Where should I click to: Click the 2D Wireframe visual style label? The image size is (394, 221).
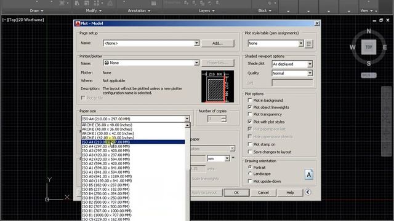(31, 20)
